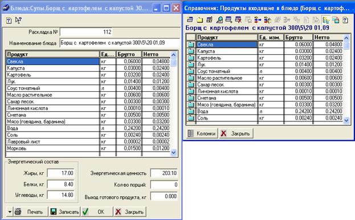Image resolution: width=355 pixels, height=220 pixels.
Task: Click scroll up arrow in Справочник table
Action: tap(346, 38)
